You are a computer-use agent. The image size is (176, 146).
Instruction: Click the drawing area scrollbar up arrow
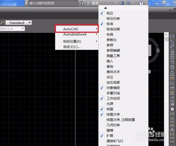coord(166,34)
